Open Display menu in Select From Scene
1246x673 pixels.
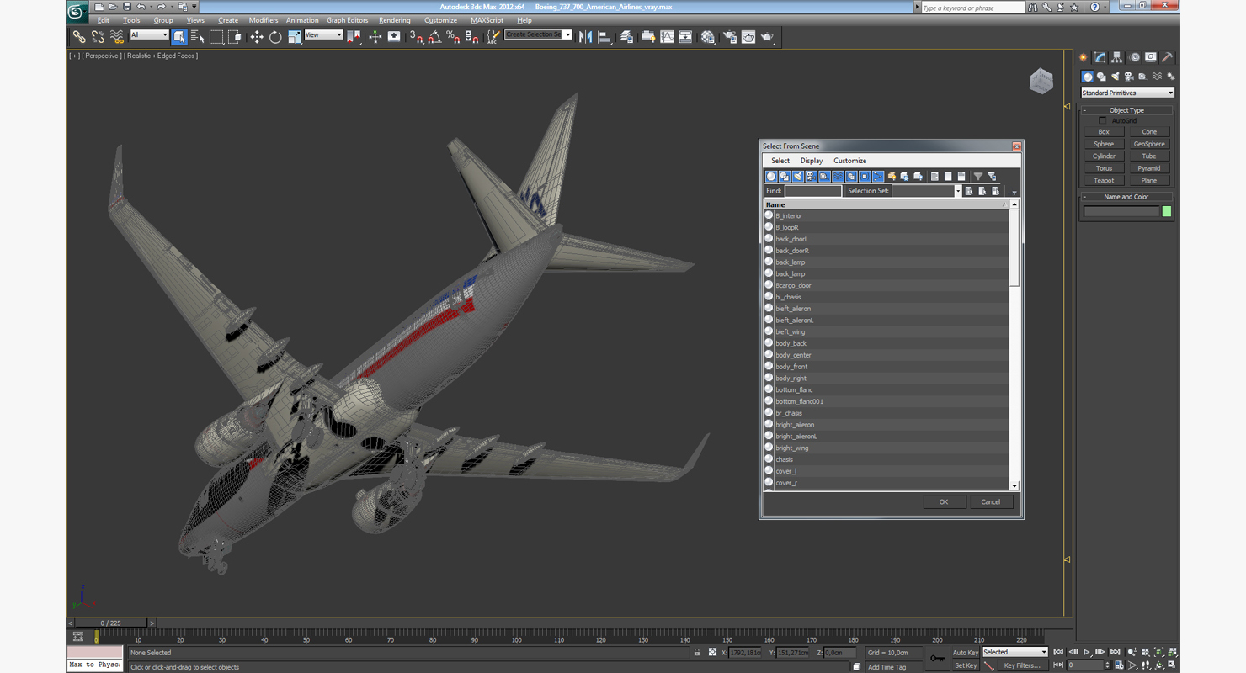pyautogui.click(x=812, y=161)
